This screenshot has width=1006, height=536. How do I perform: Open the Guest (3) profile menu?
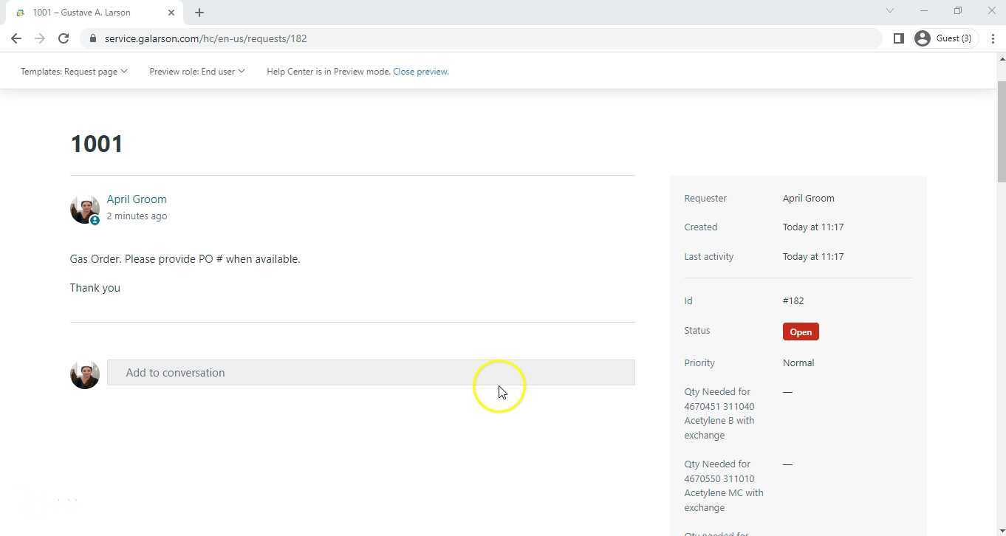coord(945,38)
